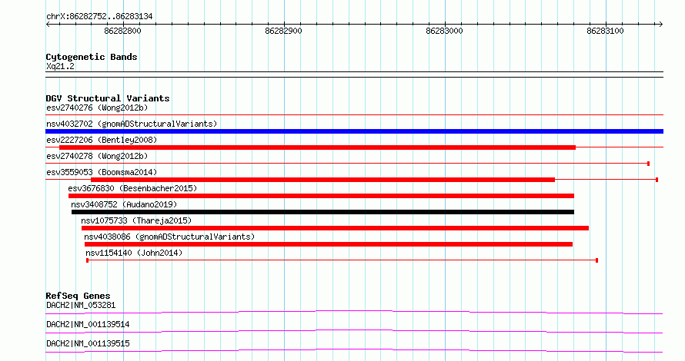Image resolution: width=685 pixels, height=361 pixels.
Task: Click the red nsv1075733 variant bar
Action: [x=335, y=228]
